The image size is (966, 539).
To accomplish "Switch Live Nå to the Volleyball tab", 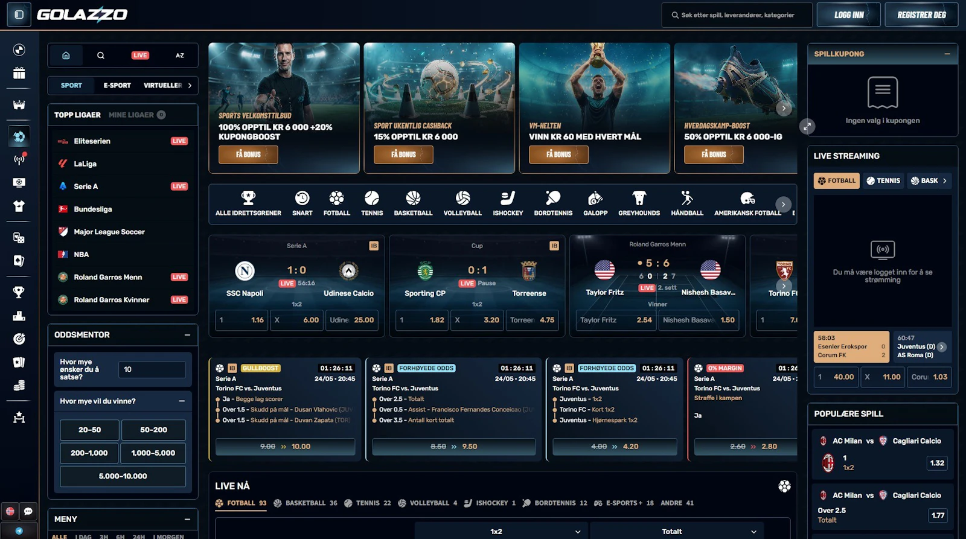I will (x=427, y=503).
